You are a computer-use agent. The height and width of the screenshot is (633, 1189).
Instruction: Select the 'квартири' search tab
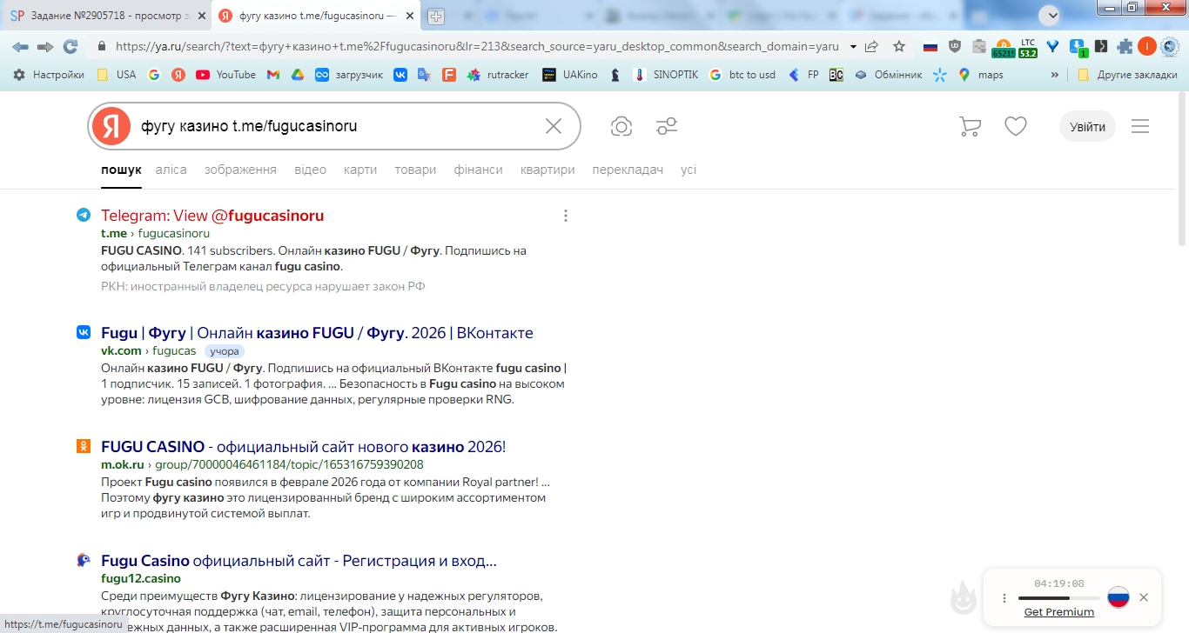[x=547, y=170]
